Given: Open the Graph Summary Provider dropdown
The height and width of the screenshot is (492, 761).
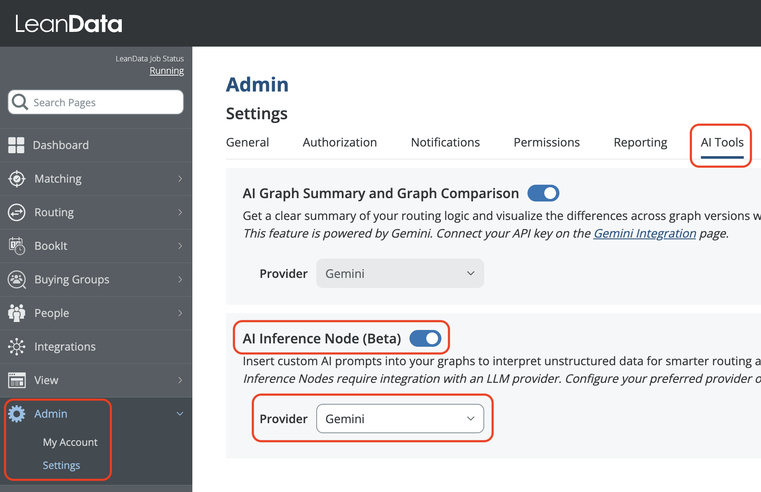Looking at the screenshot, I should [400, 273].
